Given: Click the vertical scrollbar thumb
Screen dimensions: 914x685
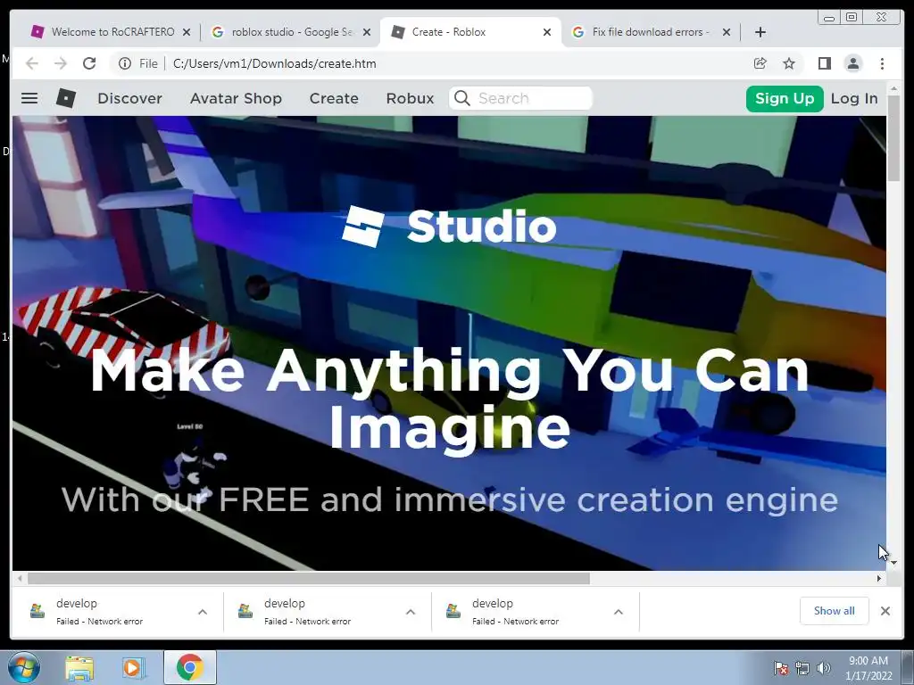Looking at the screenshot, I should click(x=893, y=138).
